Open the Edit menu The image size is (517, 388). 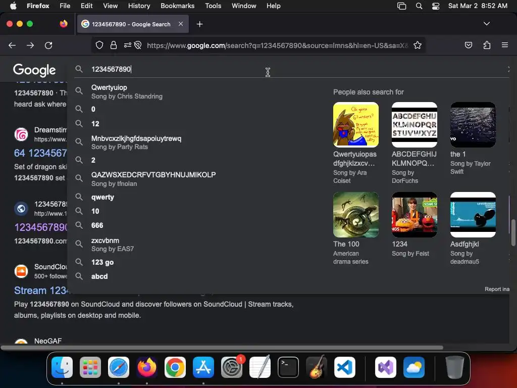[x=86, y=6]
